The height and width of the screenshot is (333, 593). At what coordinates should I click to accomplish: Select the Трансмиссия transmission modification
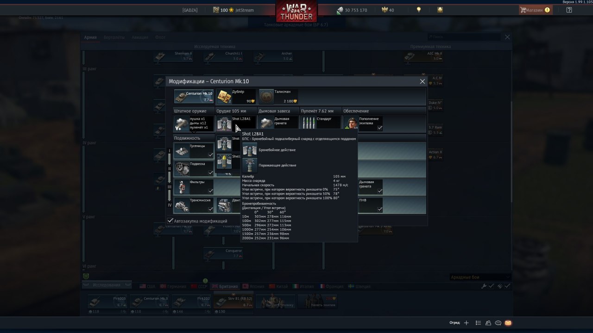(194, 205)
